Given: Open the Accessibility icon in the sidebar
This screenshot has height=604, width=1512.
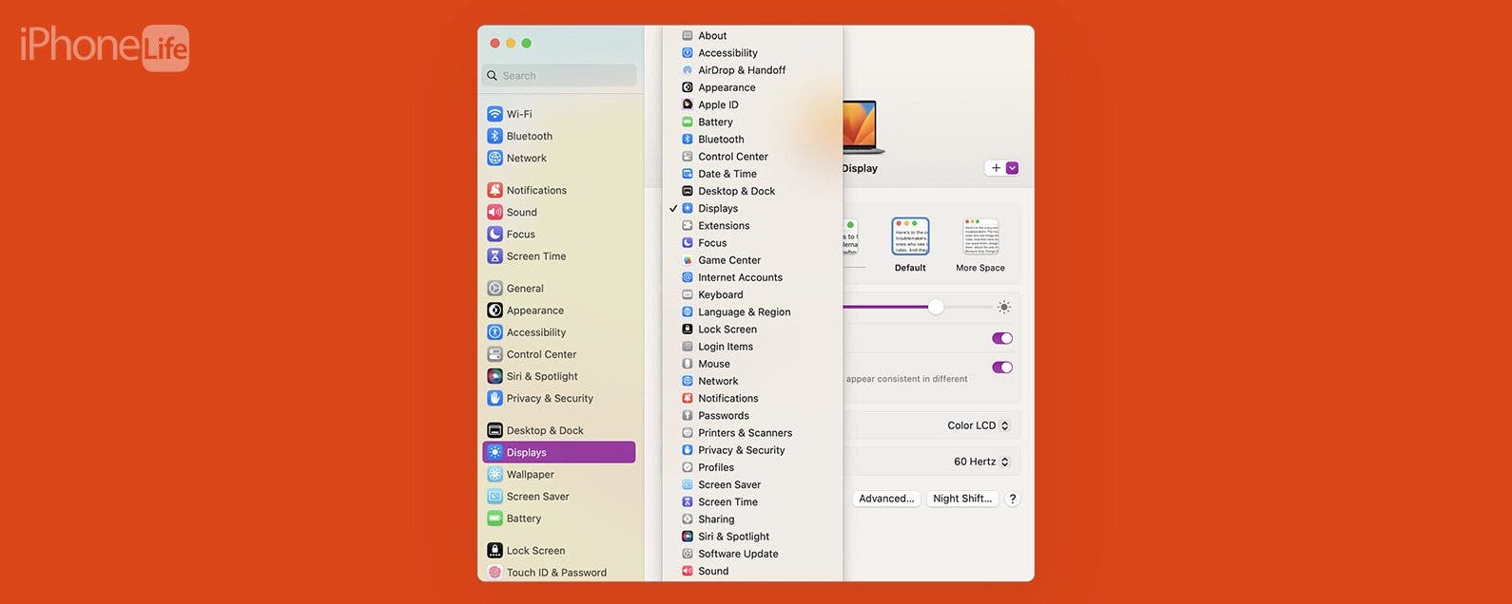Looking at the screenshot, I should pos(494,331).
